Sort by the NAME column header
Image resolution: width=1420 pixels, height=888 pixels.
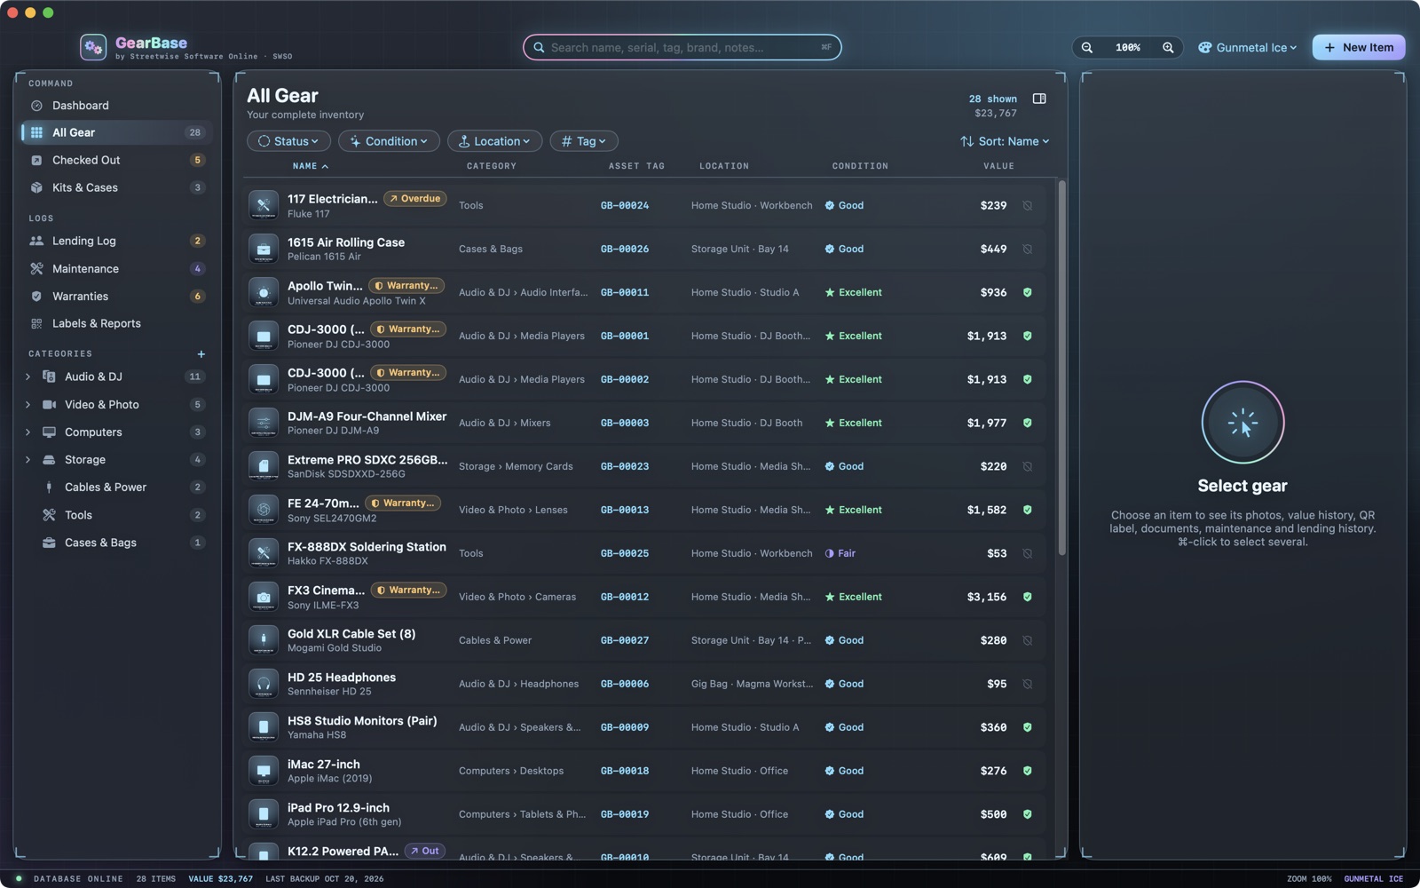[311, 166]
